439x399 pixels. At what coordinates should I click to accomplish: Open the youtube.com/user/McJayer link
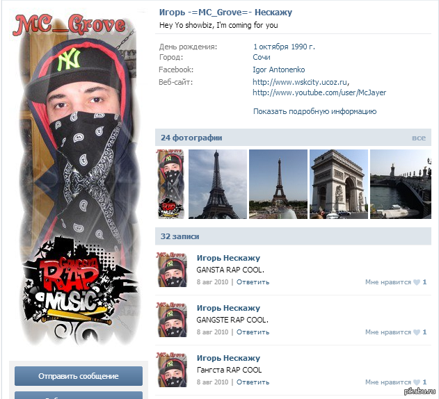[319, 92]
